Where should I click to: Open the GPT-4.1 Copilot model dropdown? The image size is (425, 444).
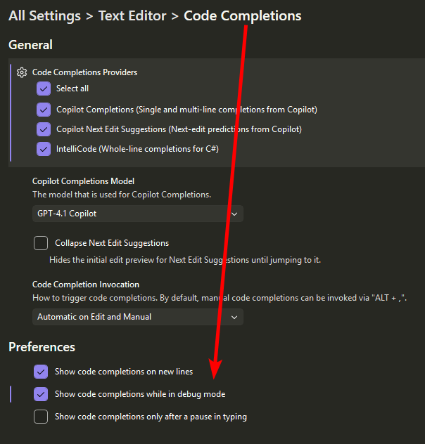138,214
